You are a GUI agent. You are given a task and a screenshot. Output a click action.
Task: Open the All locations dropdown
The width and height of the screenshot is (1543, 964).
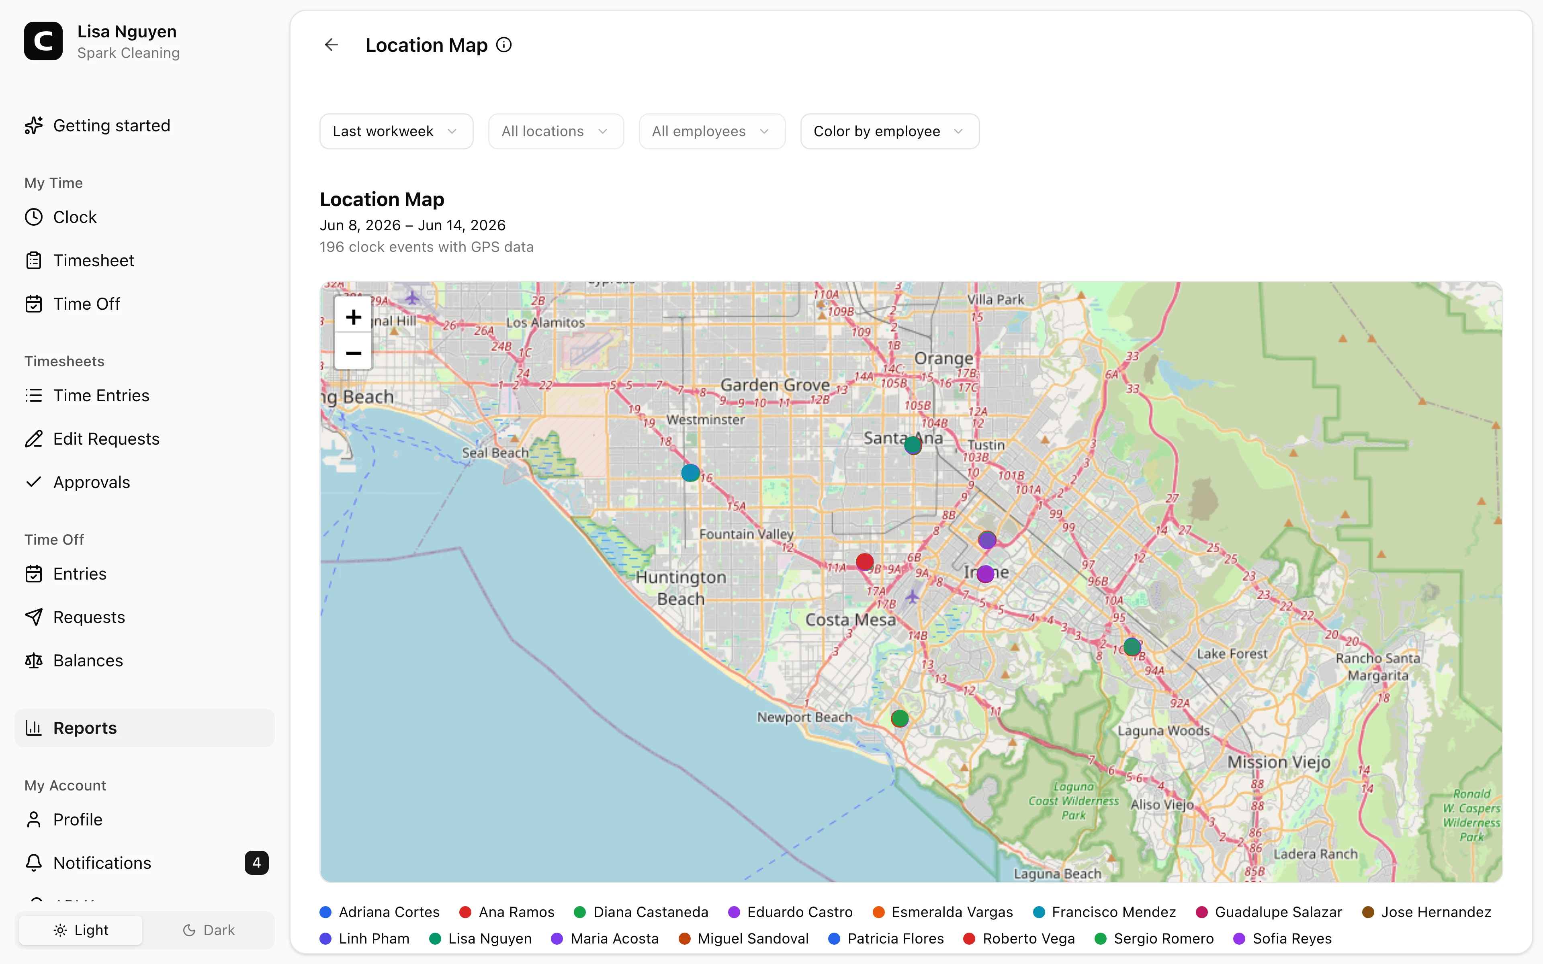click(555, 131)
